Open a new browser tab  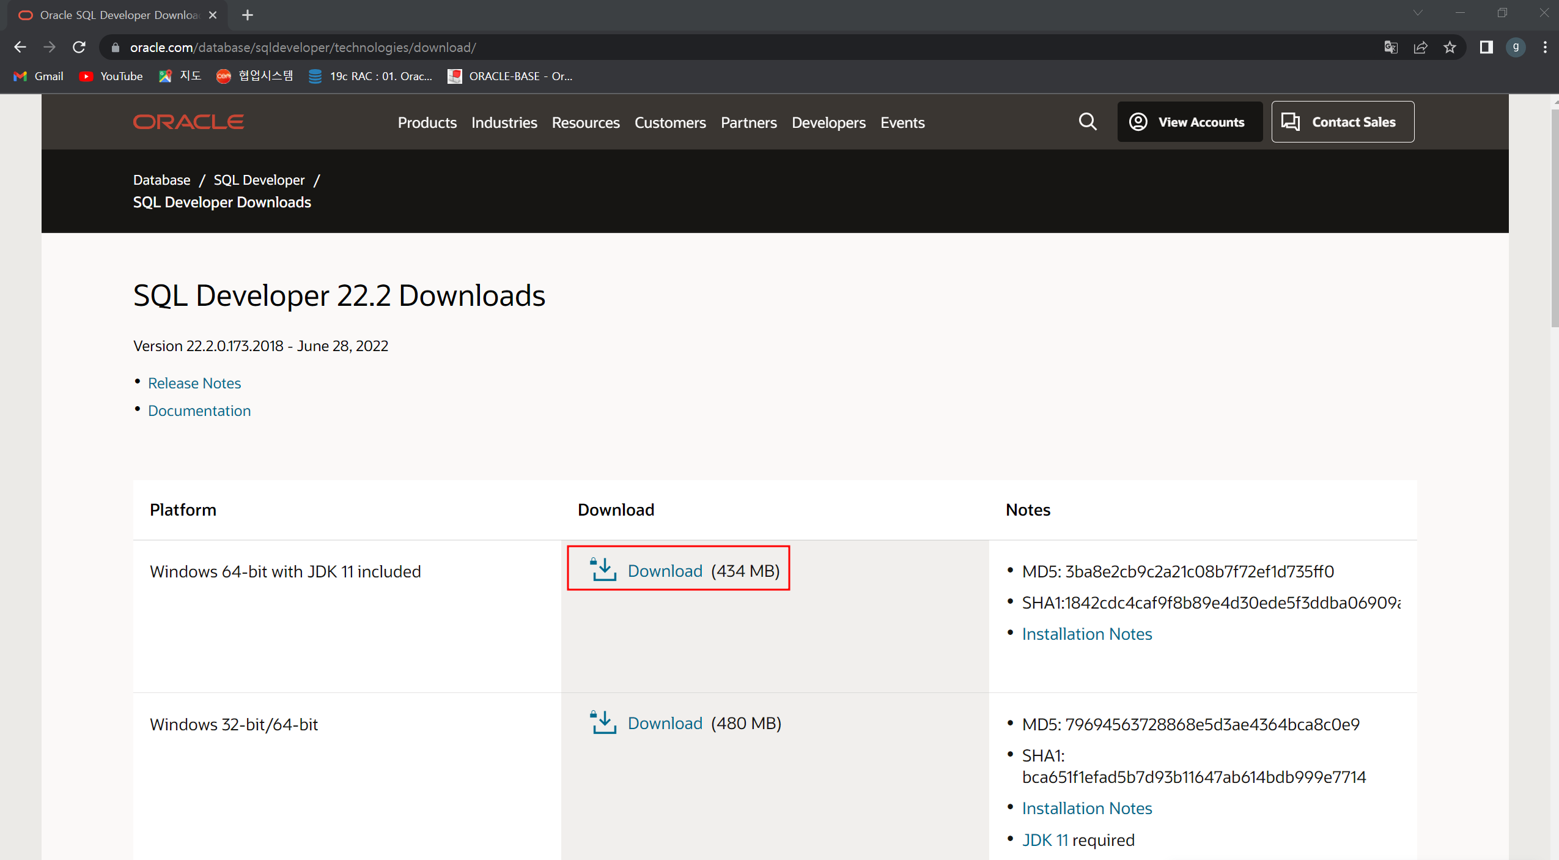click(247, 15)
